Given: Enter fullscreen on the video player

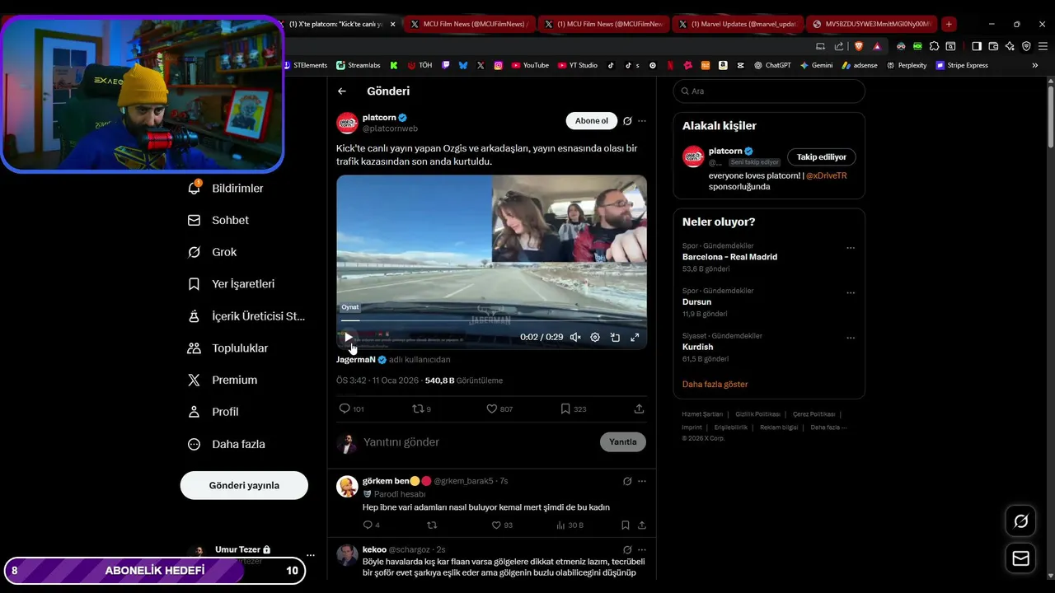Looking at the screenshot, I should 635,337.
